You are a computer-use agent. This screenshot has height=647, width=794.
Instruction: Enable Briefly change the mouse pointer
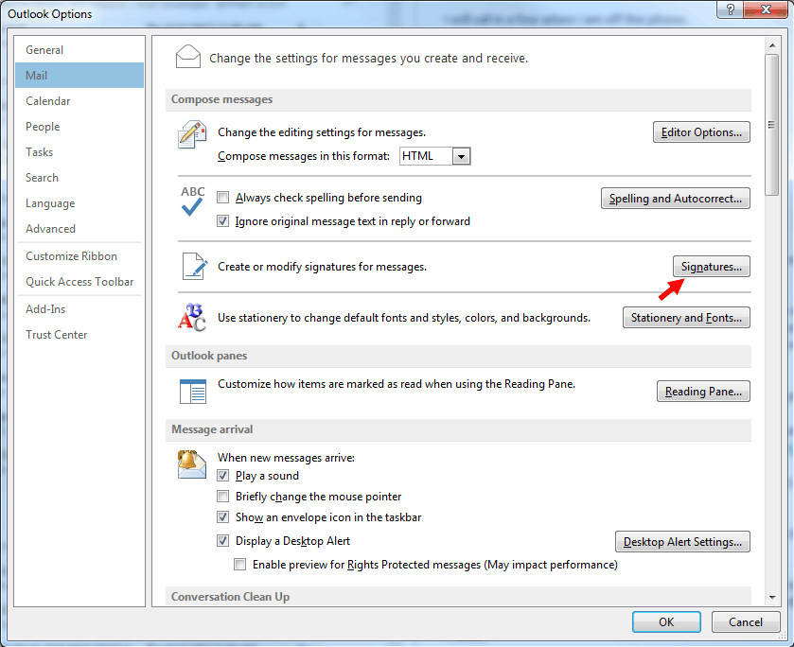[x=222, y=497]
